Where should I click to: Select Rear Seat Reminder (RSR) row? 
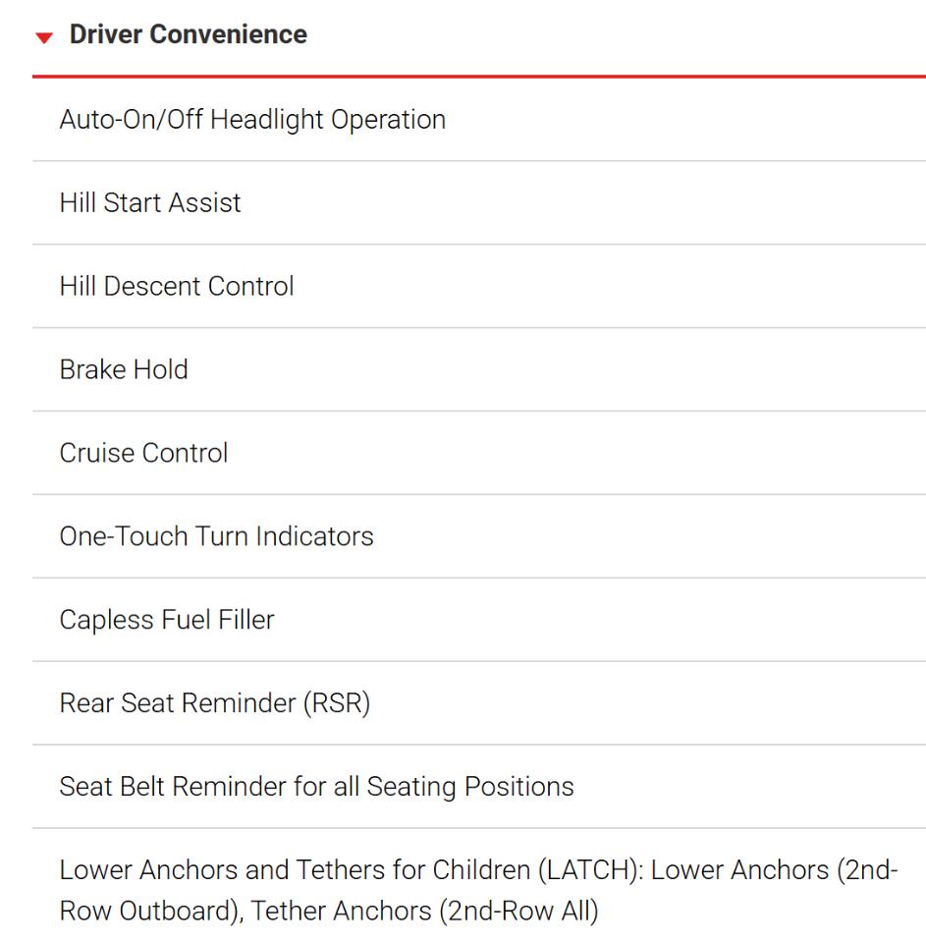click(x=479, y=703)
